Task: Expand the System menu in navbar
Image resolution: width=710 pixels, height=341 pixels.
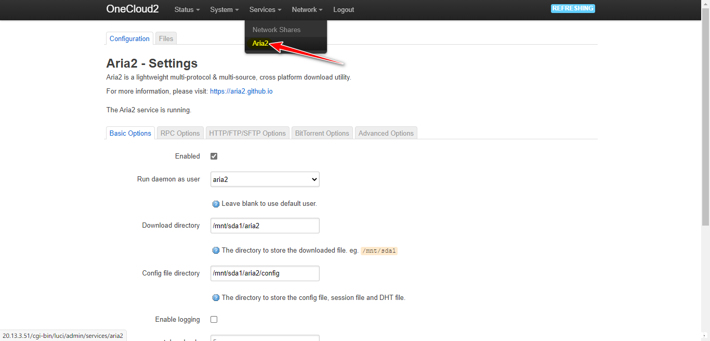Action: coord(224,10)
